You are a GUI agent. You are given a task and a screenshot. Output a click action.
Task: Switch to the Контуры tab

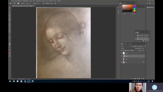coord(130,44)
